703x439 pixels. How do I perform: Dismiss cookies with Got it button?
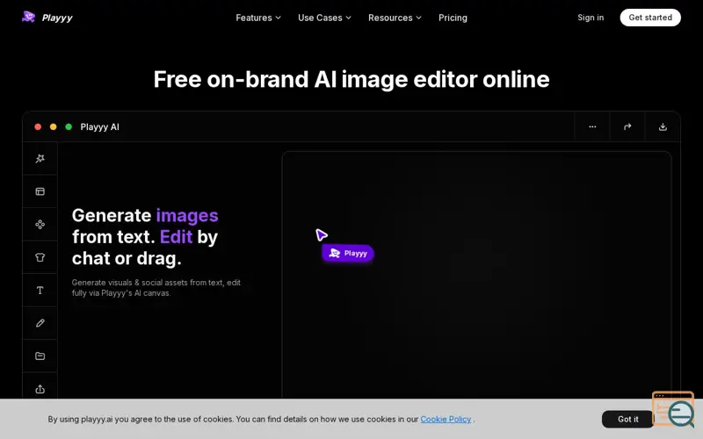click(627, 420)
